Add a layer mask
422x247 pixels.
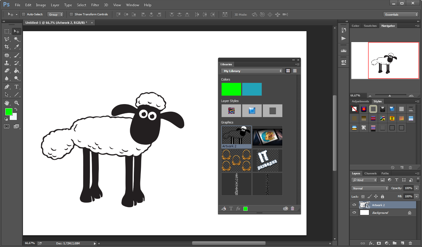[x=379, y=243]
